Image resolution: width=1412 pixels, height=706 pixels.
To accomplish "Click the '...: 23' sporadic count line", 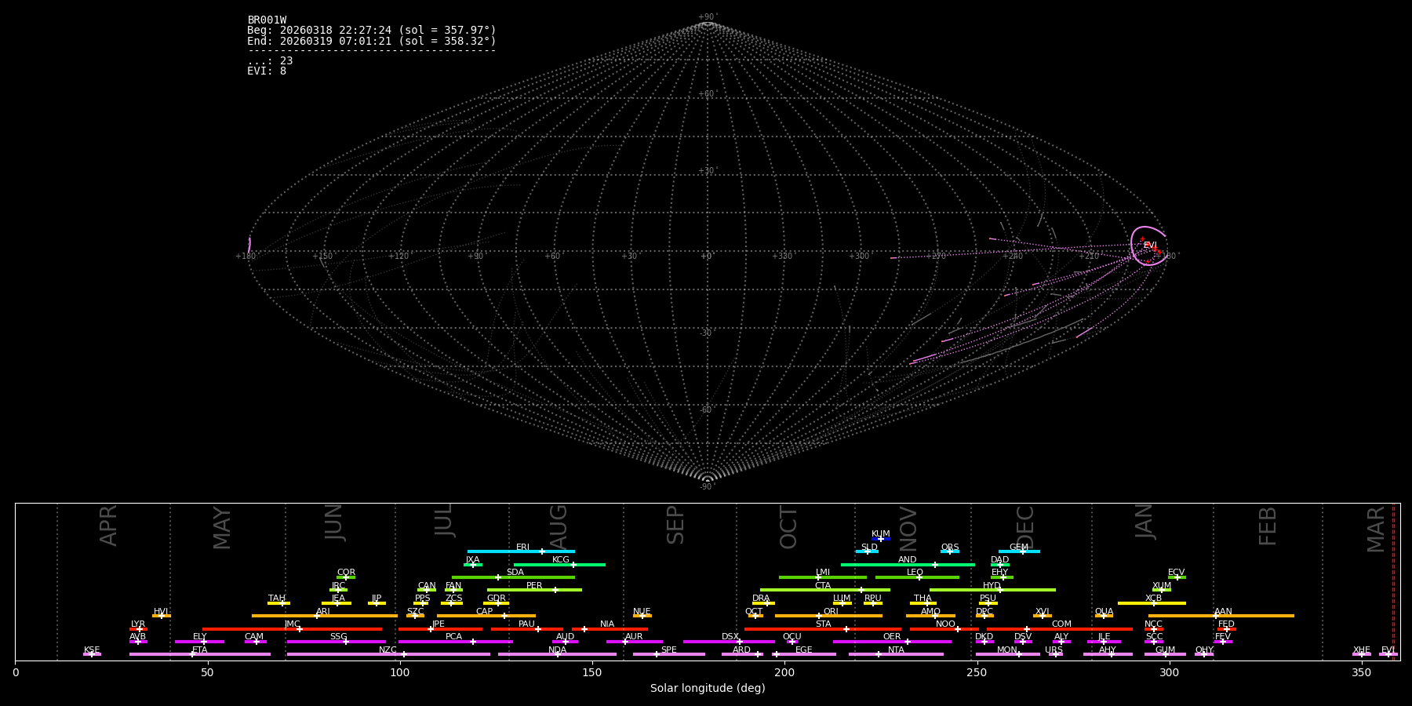I will click(270, 60).
